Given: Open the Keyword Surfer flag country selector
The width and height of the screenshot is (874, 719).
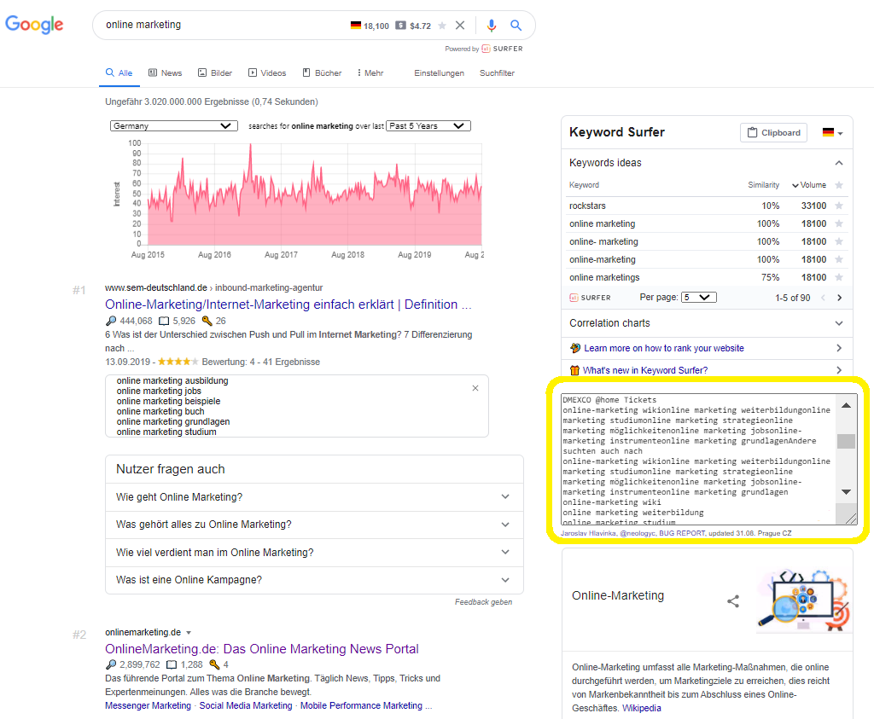Looking at the screenshot, I should 832,132.
